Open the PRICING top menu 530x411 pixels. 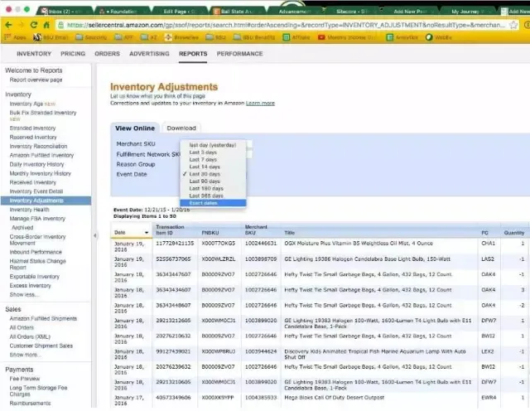[x=73, y=54]
